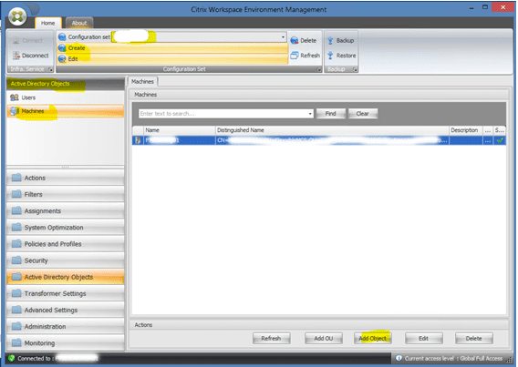Image resolution: width=518 pixels, height=367 pixels.
Task: Expand Infra. Service group launcher
Action: pos(50,69)
